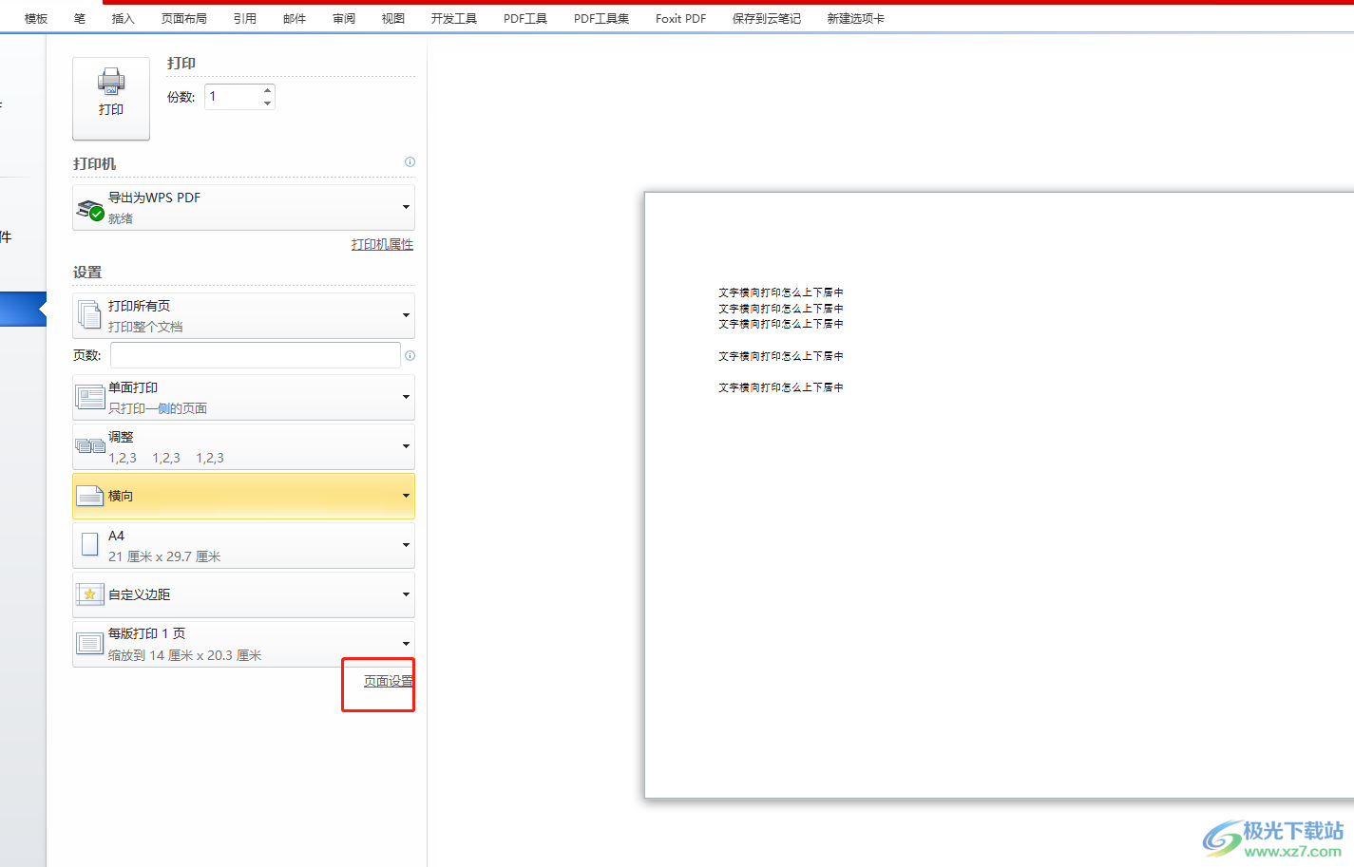Expand the pages per sheet dropdown
This screenshot has width=1354, height=867.
click(406, 644)
